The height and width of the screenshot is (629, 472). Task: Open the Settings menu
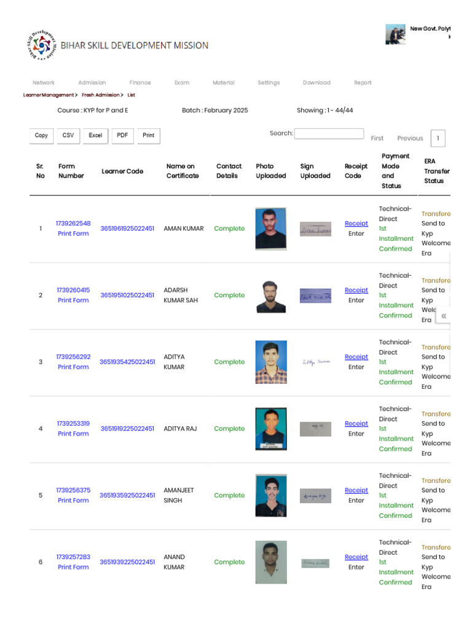tap(269, 82)
